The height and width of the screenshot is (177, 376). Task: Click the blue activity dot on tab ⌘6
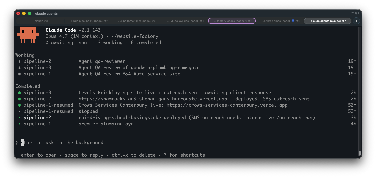[x=293, y=21]
